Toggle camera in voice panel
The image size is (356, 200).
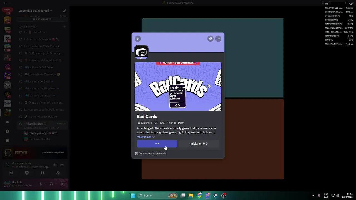(11, 173)
